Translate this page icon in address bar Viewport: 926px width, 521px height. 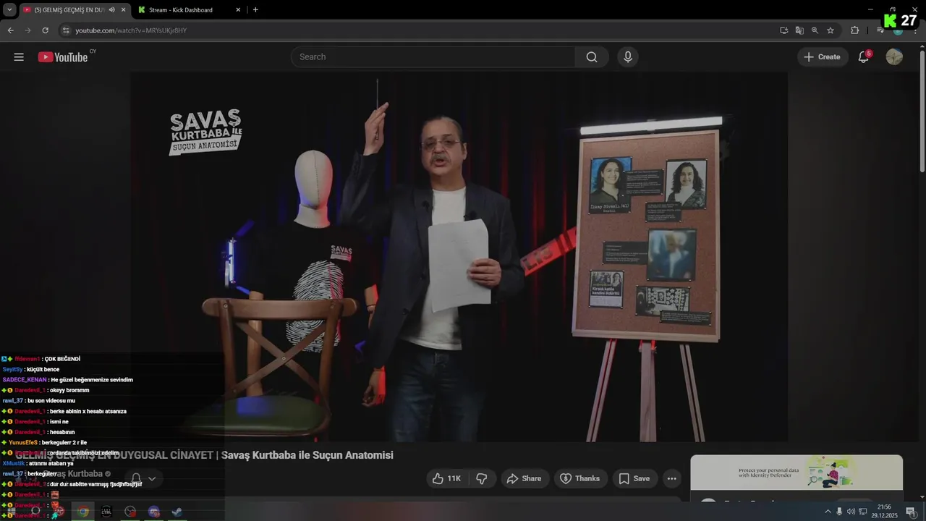tap(799, 30)
